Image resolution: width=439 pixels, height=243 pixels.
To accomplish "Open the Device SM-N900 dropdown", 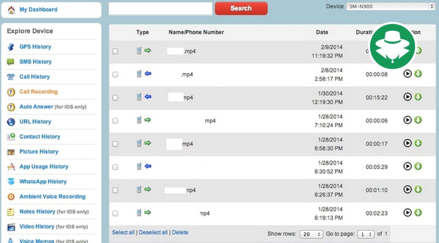I will (x=391, y=6).
